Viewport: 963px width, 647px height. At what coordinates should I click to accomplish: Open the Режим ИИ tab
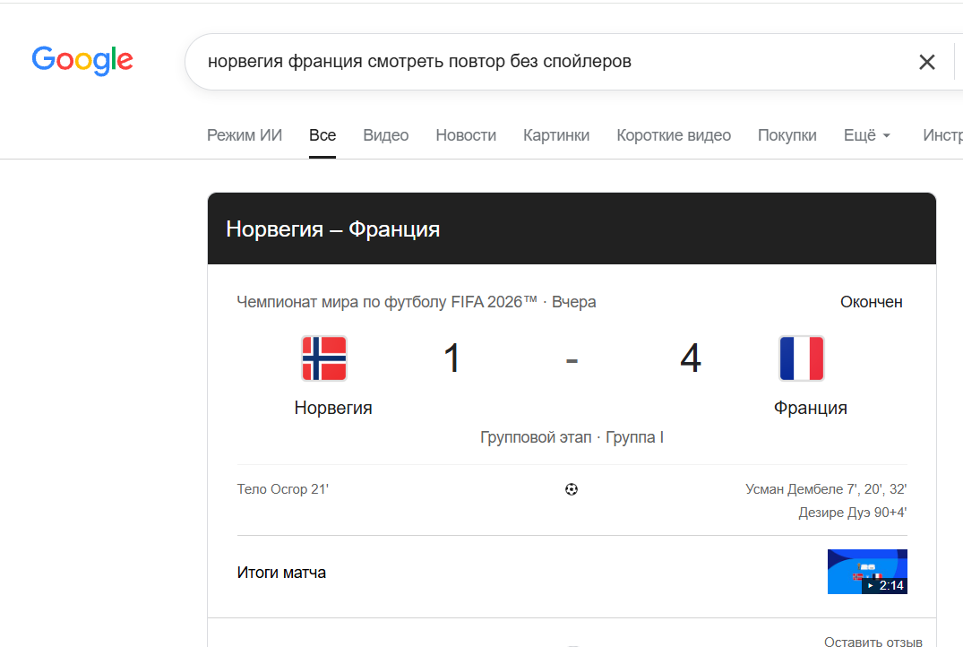point(245,135)
